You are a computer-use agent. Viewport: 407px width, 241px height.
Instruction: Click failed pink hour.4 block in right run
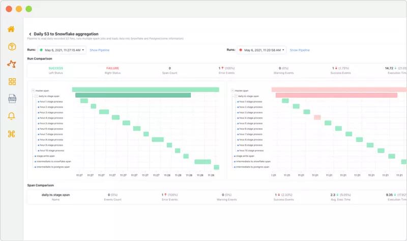point(317,117)
